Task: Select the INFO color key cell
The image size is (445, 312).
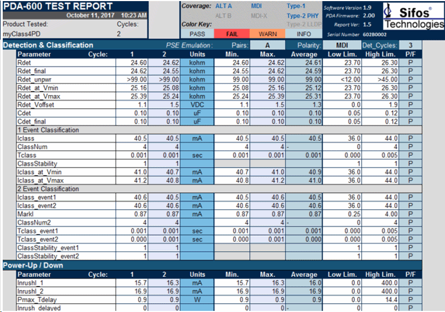Action: point(303,34)
